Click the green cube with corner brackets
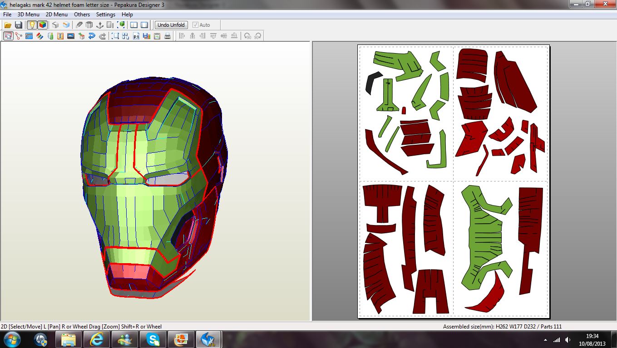The image size is (617, 348). click(x=121, y=25)
